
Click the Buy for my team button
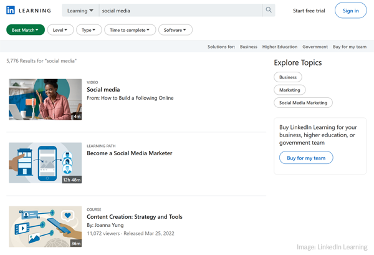click(306, 158)
